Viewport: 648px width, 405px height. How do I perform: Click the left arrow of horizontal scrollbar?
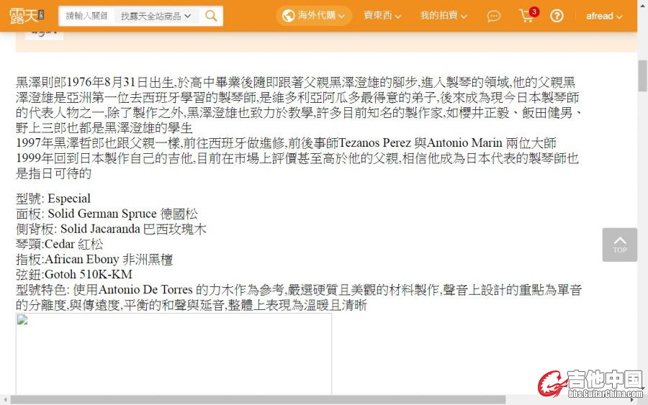[x=5, y=400]
